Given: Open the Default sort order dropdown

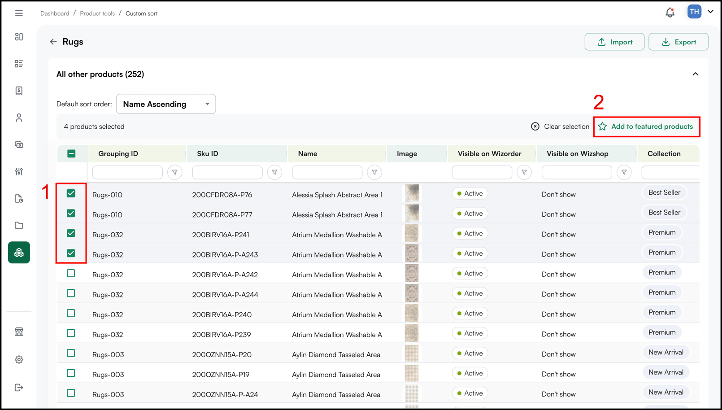Looking at the screenshot, I should click(165, 104).
